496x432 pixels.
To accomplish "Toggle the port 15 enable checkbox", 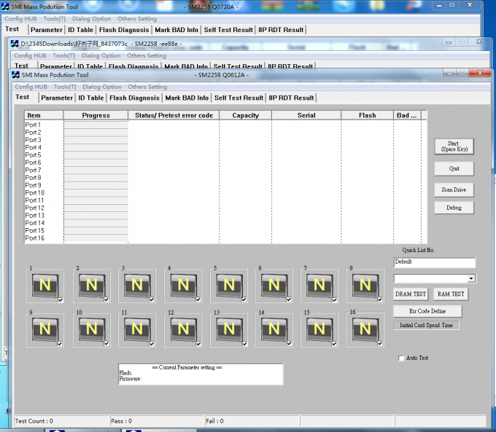I will (x=335, y=344).
